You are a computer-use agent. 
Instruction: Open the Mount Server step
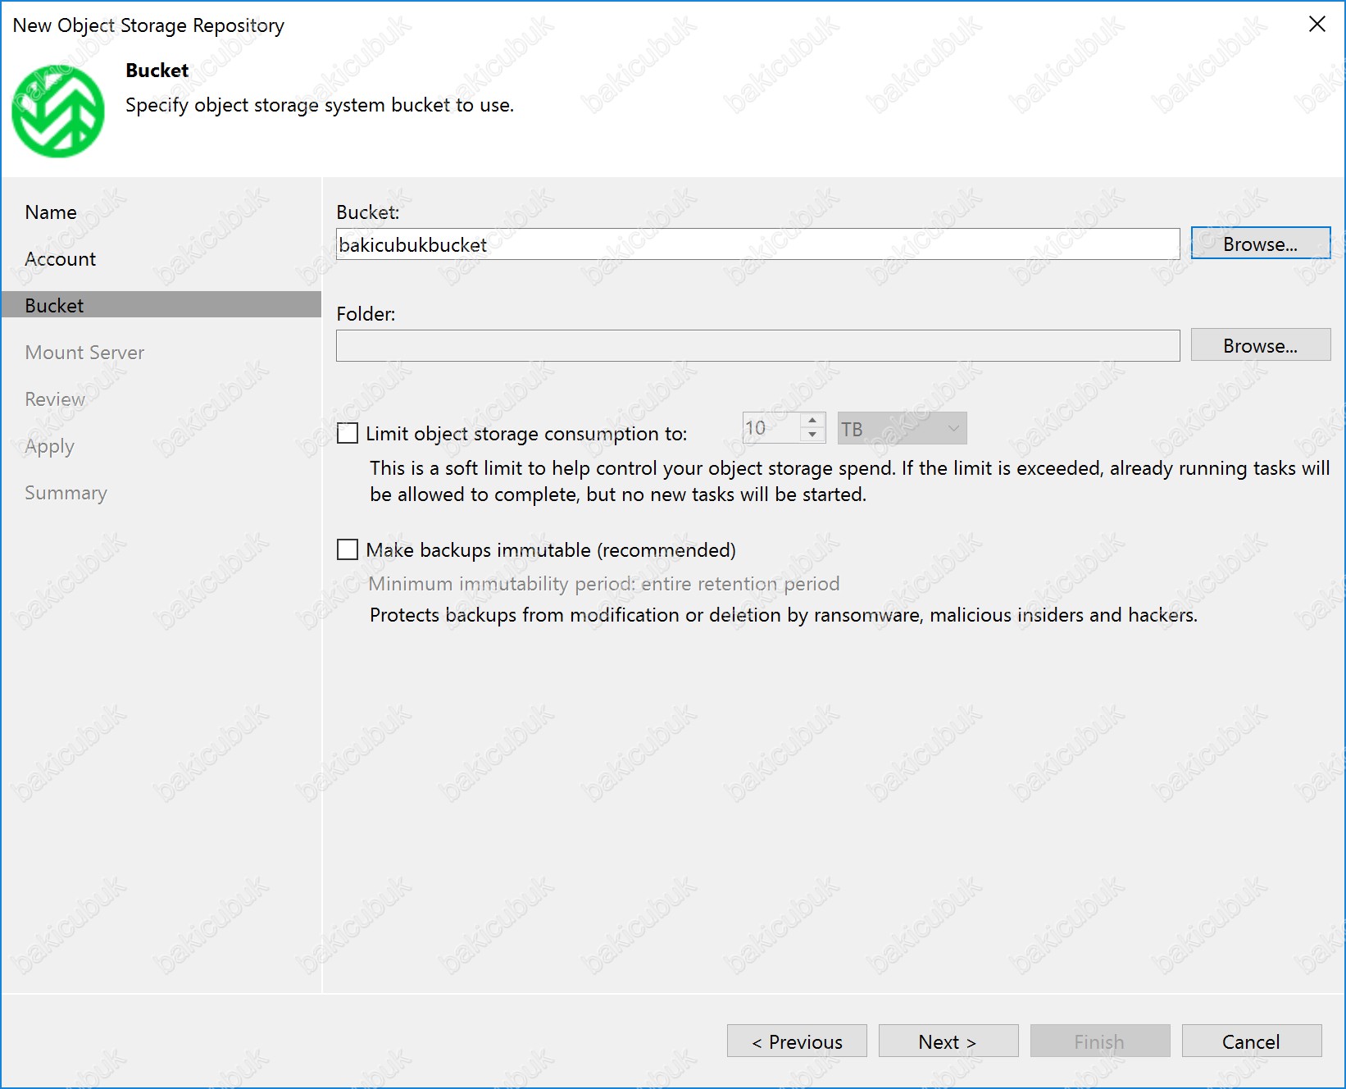click(x=84, y=353)
